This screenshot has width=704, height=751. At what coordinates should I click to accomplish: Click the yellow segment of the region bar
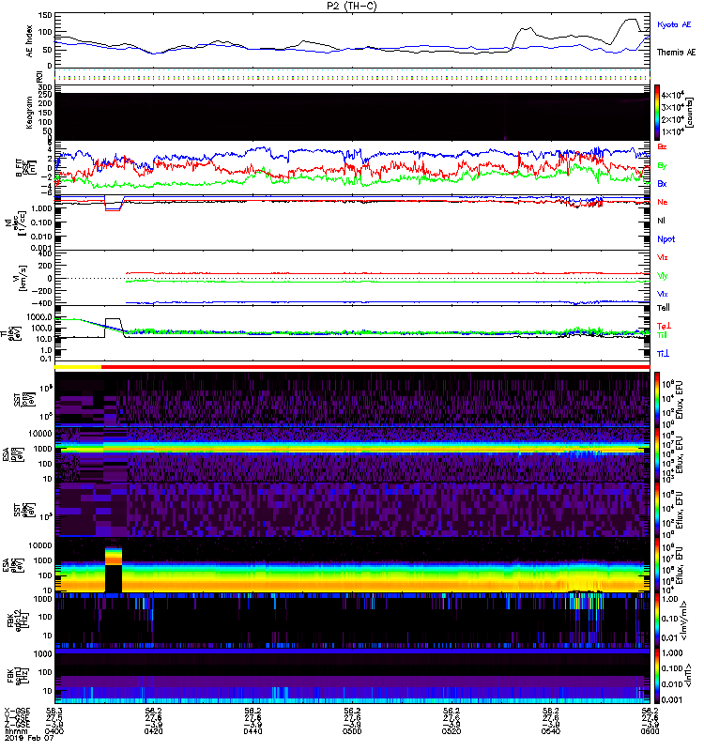pyautogui.click(x=78, y=367)
